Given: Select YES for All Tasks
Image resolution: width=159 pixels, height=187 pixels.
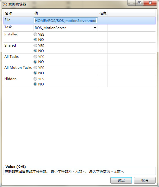Looking at the screenshot, I should [x=35, y=57].
